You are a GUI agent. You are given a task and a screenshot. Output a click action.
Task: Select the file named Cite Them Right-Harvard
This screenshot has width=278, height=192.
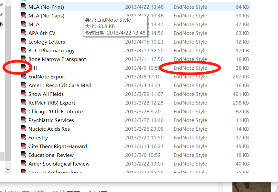[58, 147]
